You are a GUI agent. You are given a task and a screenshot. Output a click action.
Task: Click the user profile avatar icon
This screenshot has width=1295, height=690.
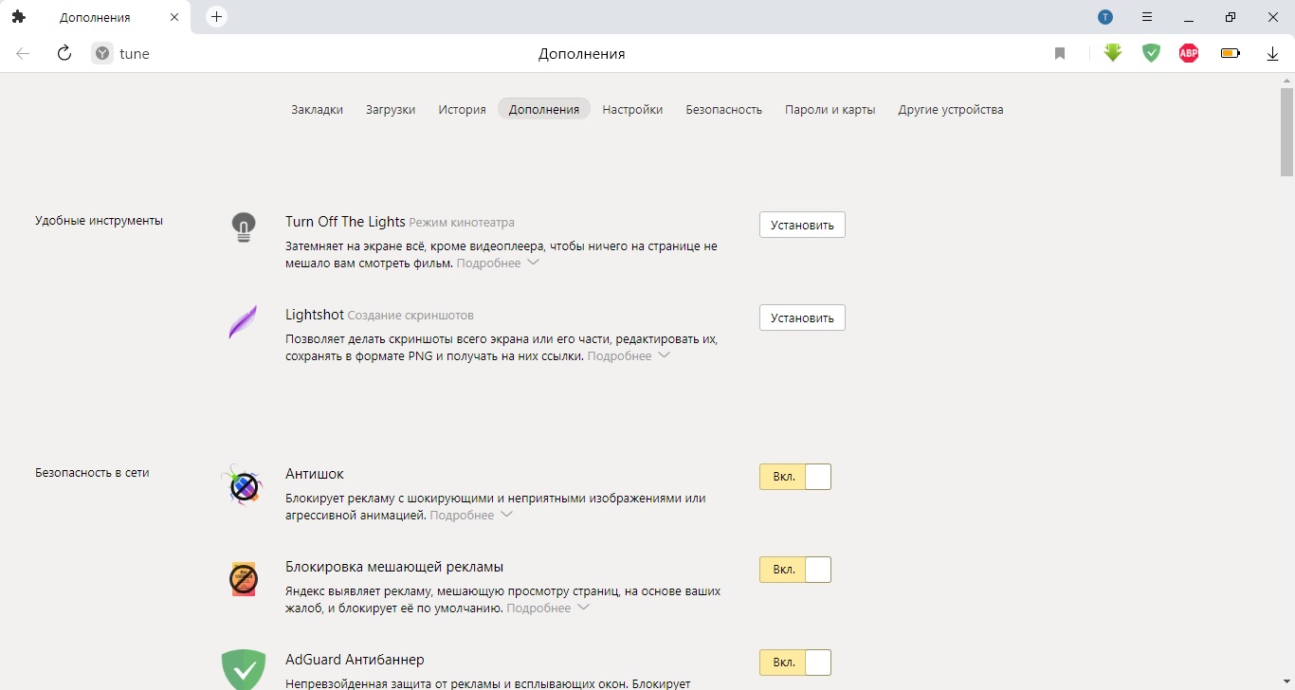click(1105, 17)
